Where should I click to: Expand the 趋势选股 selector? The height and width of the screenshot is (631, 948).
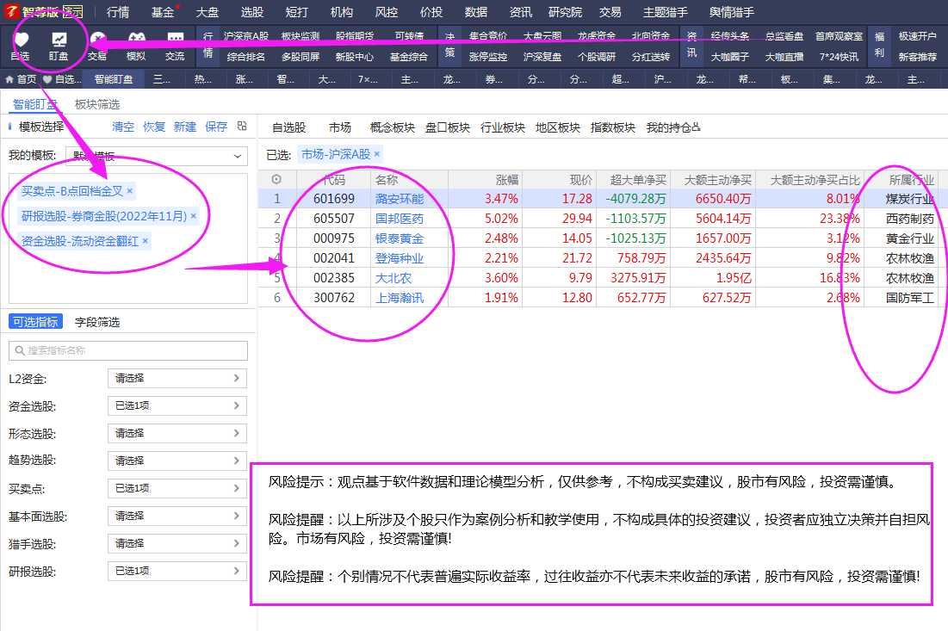177,461
